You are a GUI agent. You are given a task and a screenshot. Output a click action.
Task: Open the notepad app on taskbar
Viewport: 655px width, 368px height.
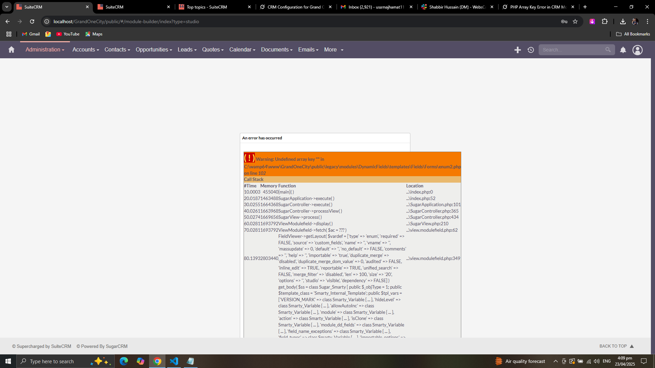pyautogui.click(x=191, y=361)
